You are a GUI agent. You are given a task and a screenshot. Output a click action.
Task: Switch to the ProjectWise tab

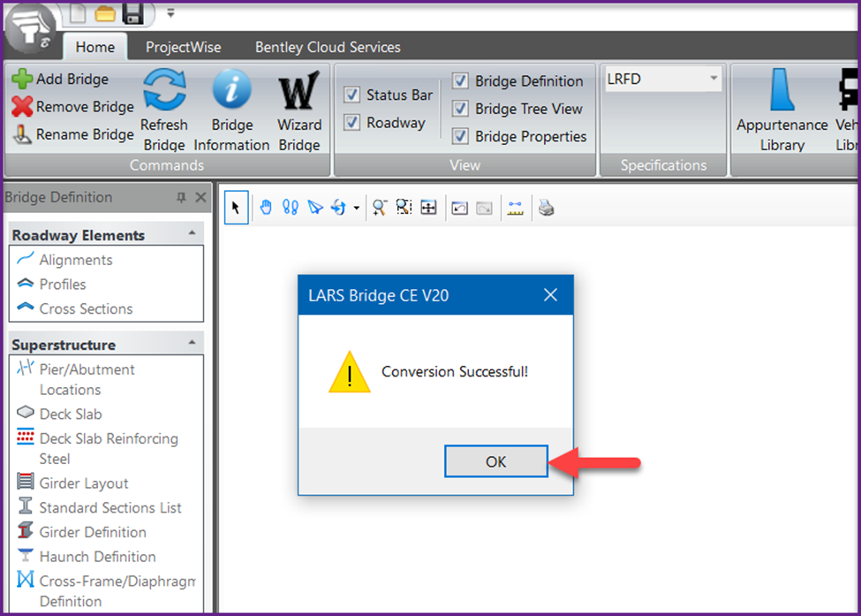(x=183, y=47)
